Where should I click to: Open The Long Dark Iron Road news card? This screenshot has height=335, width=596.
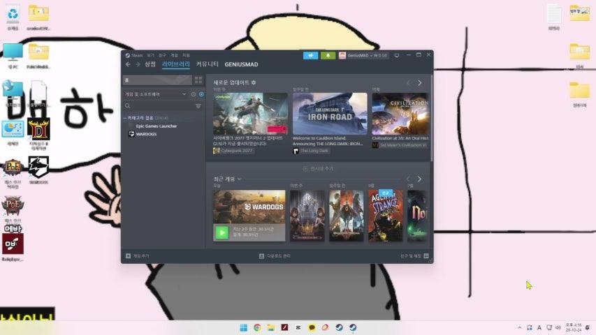(x=330, y=114)
